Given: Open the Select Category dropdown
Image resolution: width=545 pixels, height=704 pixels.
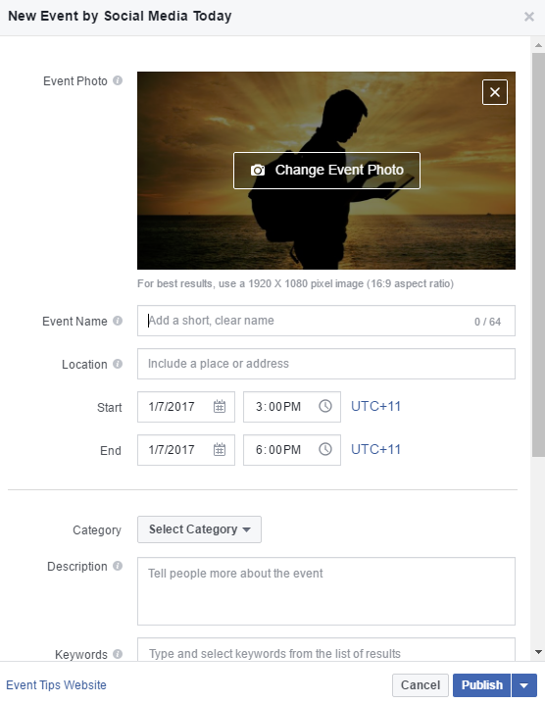Looking at the screenshot, I should click(x=199, y=529).
